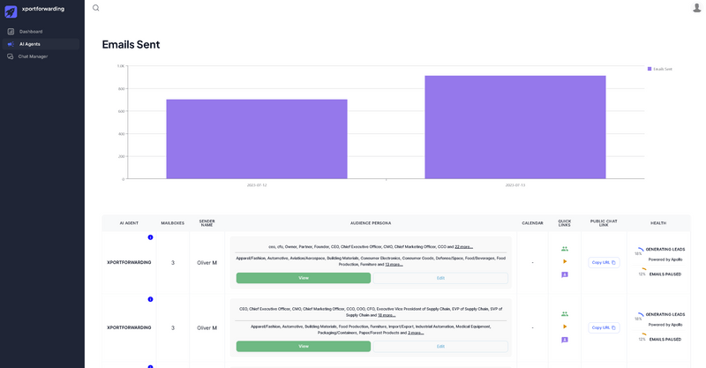
Task: Click Edit button in first agent row
Action: coord(440,278)
